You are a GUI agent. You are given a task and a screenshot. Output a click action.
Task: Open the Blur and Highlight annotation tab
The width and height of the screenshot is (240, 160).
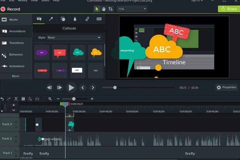[75, 19]
